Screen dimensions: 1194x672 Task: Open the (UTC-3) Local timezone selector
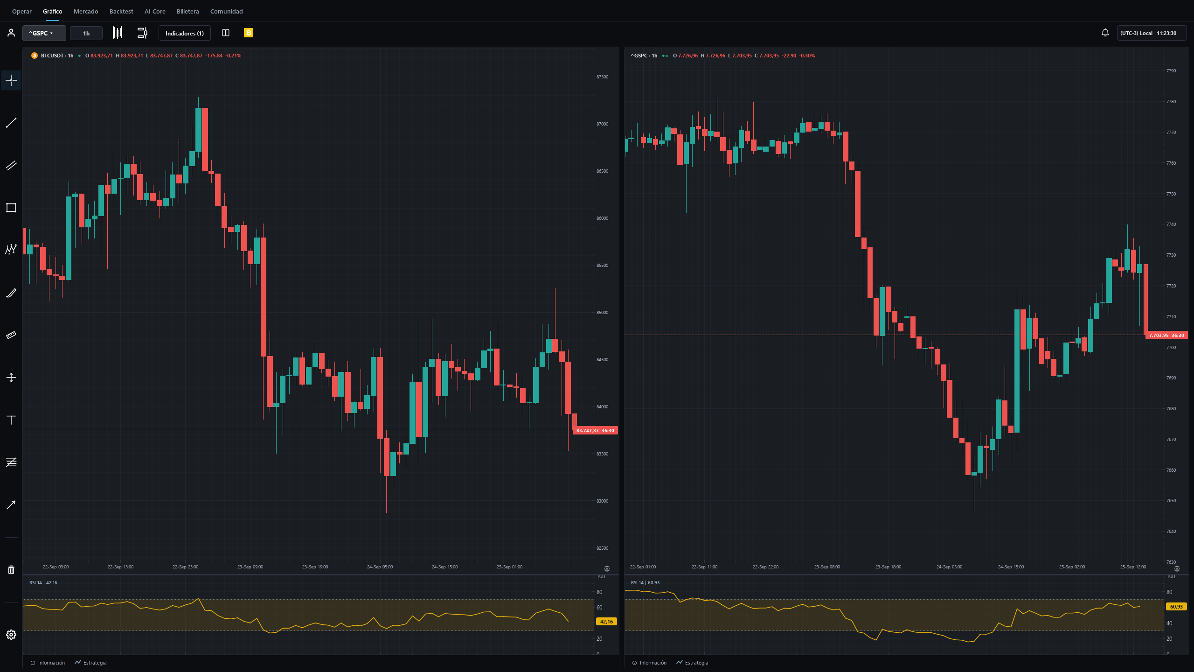tap(1152, 33)
